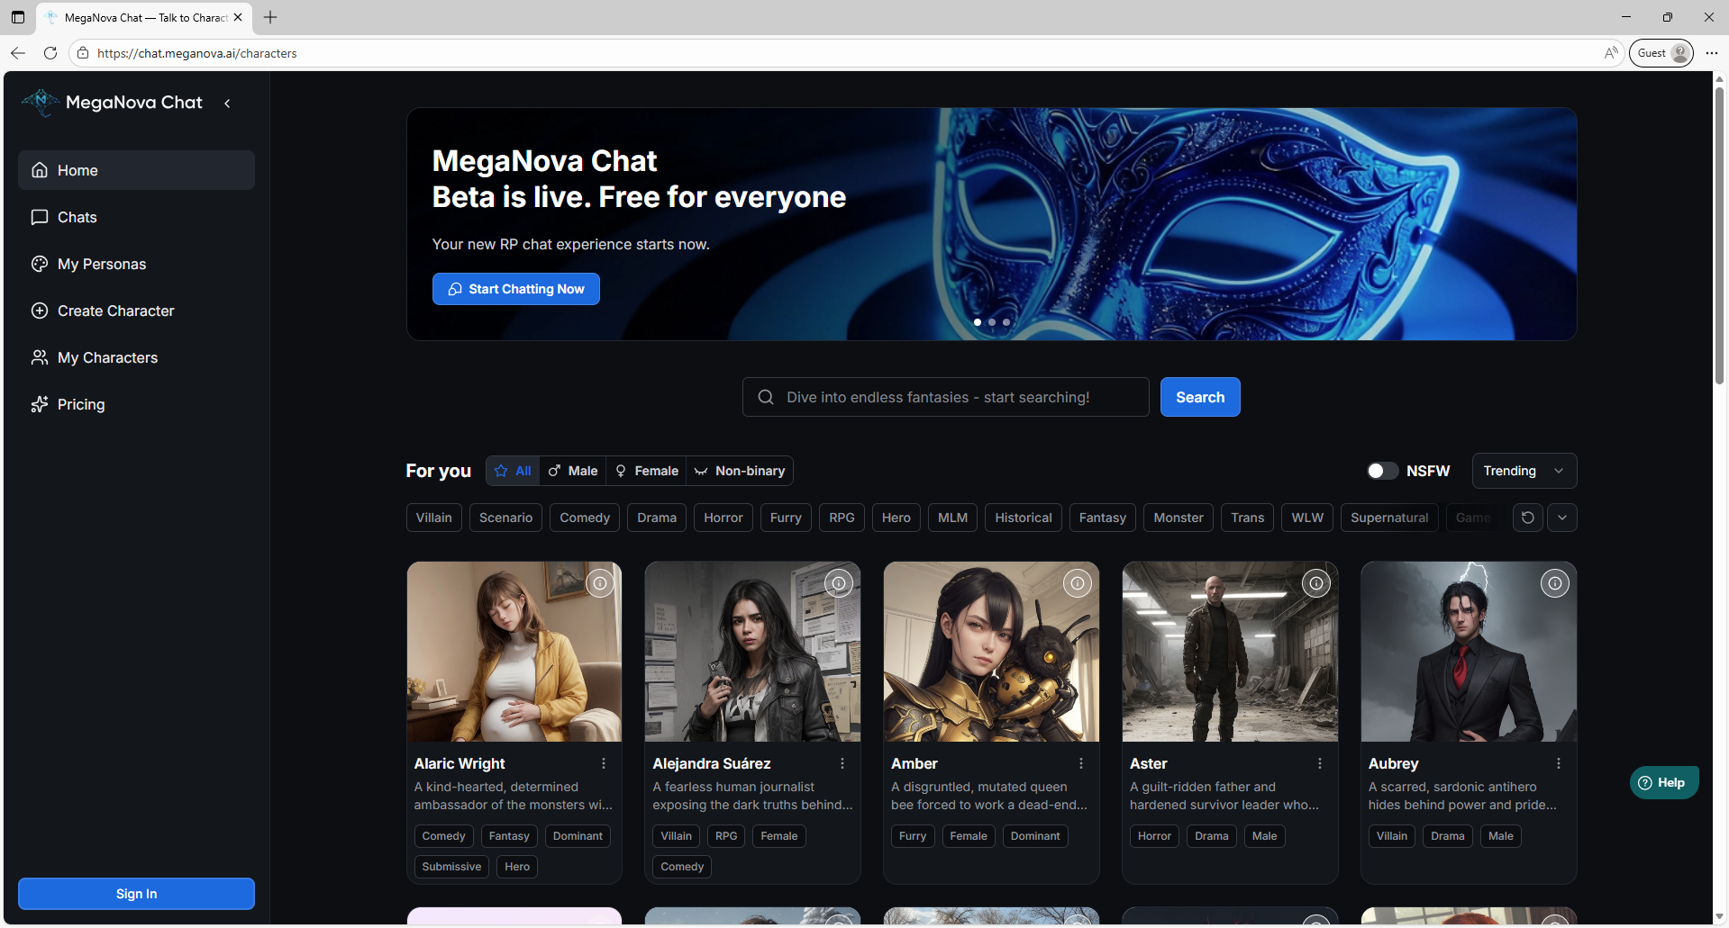
Task: Select second banner carousel dot
Action: 992,322
